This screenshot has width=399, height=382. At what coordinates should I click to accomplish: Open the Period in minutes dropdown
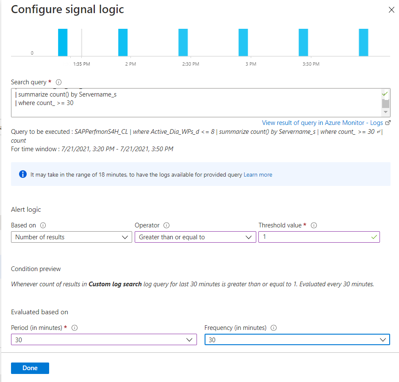click(104, 340)
